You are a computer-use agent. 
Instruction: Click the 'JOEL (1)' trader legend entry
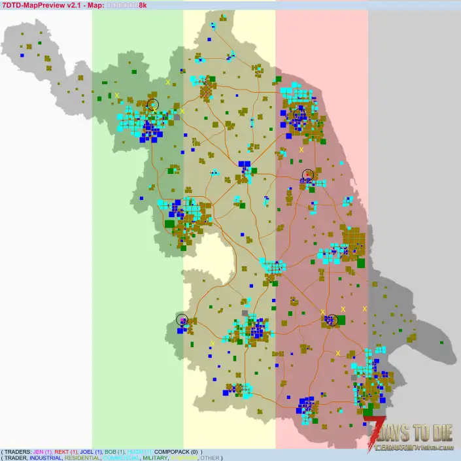(91, 452)
